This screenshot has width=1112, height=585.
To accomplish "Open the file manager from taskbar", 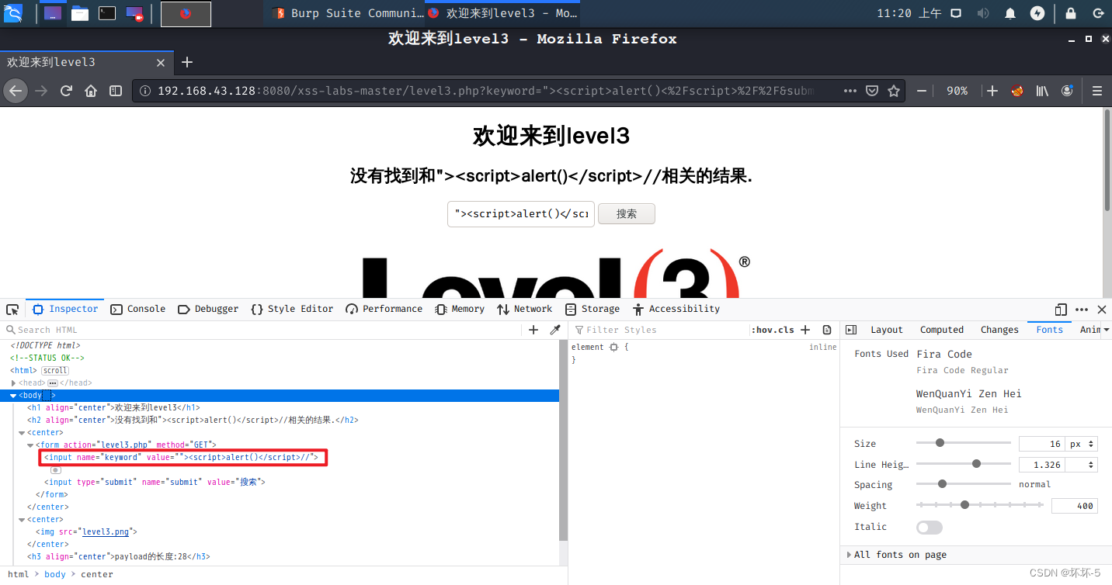I will tap(79, 13).
